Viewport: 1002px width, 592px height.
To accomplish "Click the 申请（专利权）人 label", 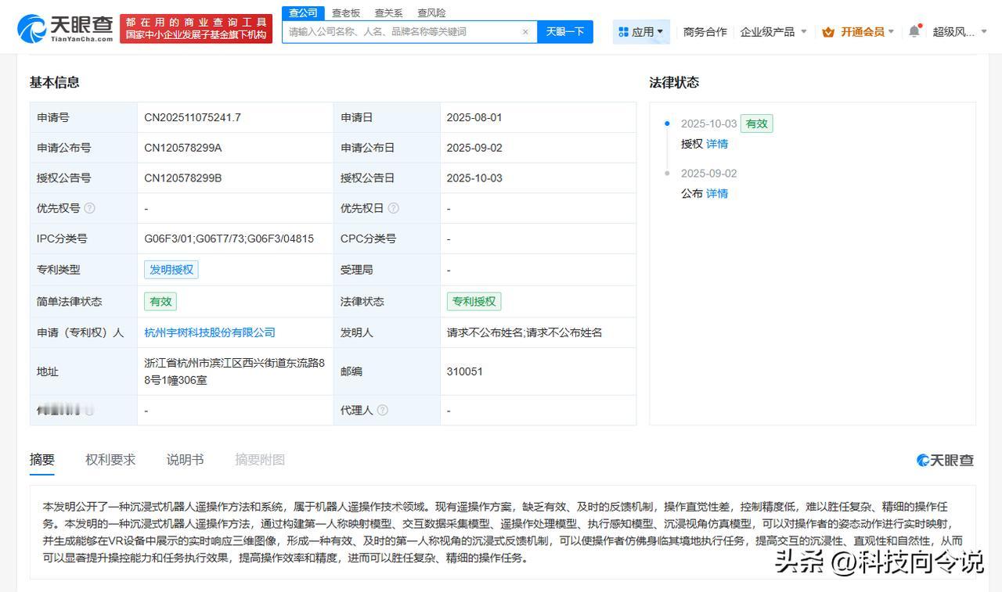I will click(81, 332).
